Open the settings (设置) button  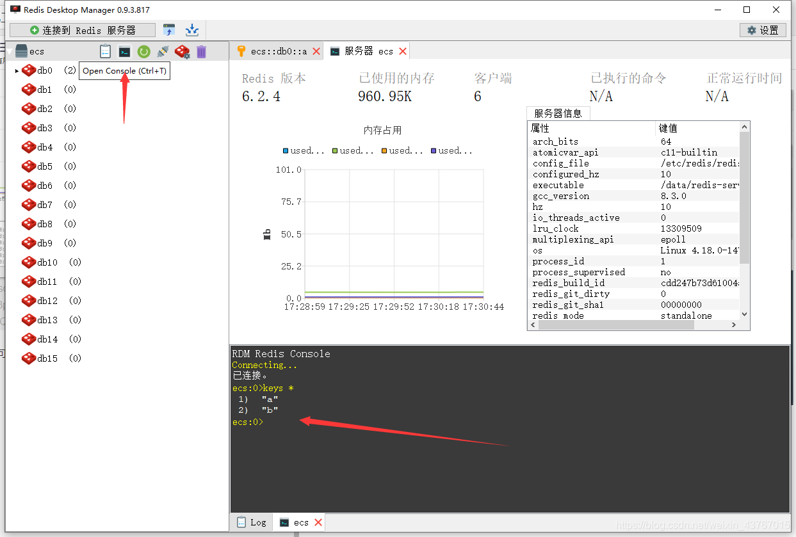point(763,30)
